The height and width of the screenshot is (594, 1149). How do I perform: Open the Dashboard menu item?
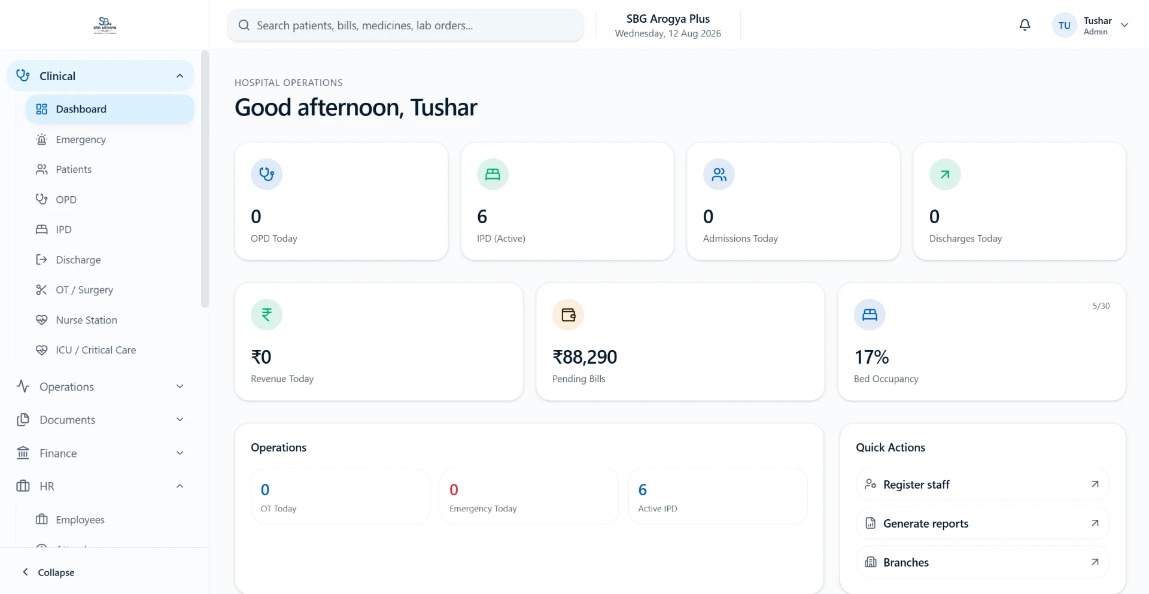110,109
